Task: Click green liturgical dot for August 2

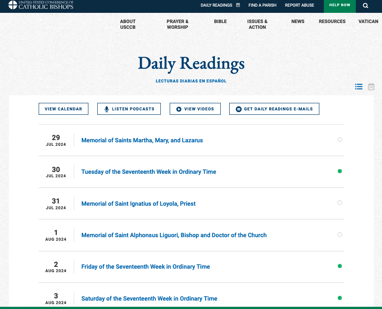Action: point(340,266)
